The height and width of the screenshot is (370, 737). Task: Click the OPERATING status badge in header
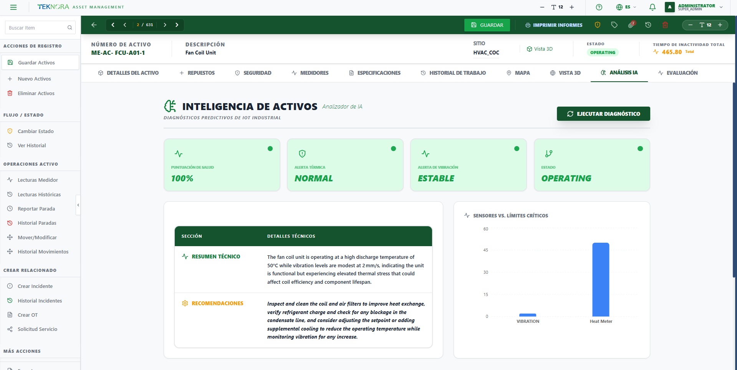pos(603,53)
